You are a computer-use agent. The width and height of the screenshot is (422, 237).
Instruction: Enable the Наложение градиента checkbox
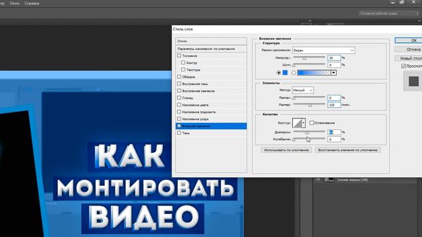179,112
